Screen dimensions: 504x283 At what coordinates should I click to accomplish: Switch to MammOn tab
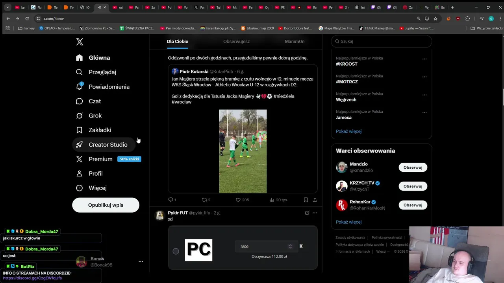pos(295,41)
